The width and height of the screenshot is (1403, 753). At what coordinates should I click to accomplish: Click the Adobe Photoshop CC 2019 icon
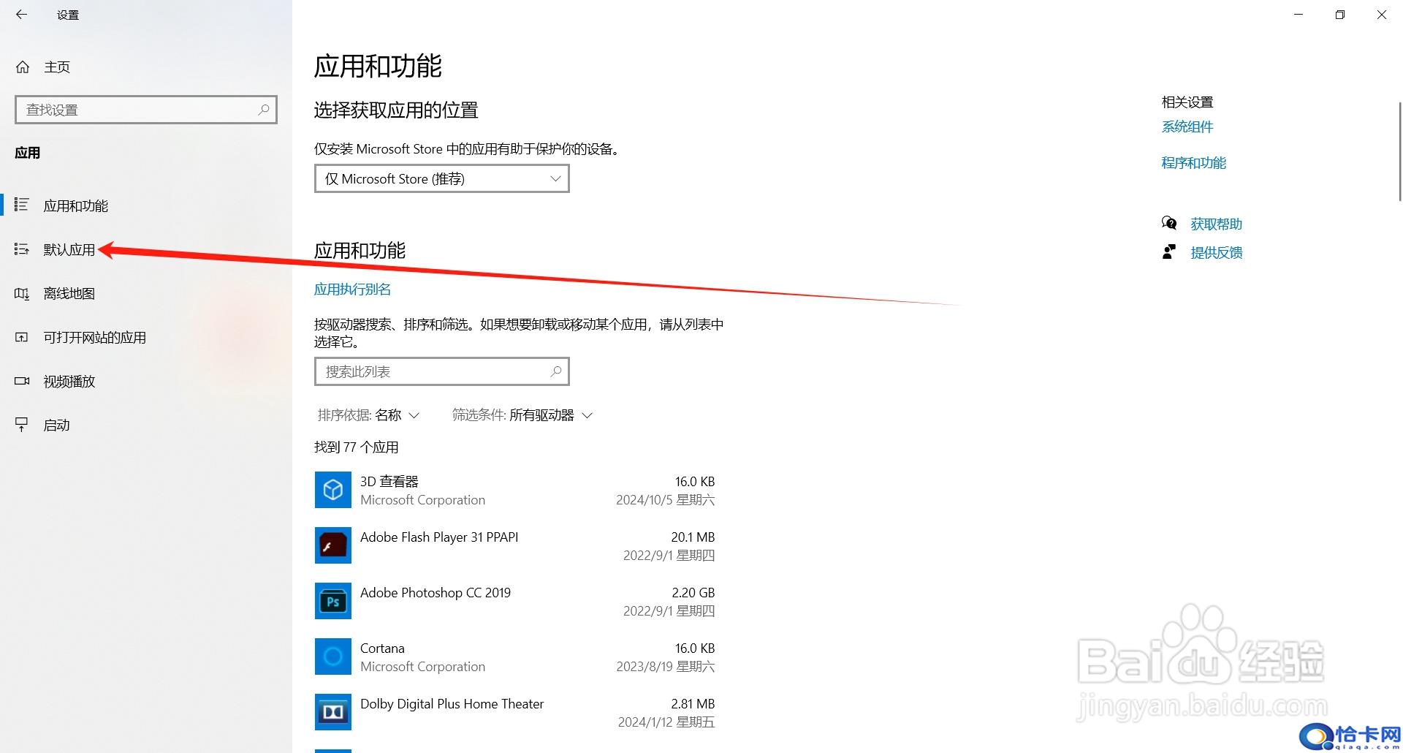(333, 601)
